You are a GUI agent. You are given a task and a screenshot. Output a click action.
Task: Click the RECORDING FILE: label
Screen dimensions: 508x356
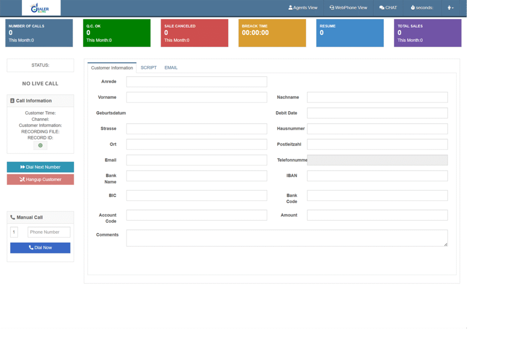click(40, 132)
